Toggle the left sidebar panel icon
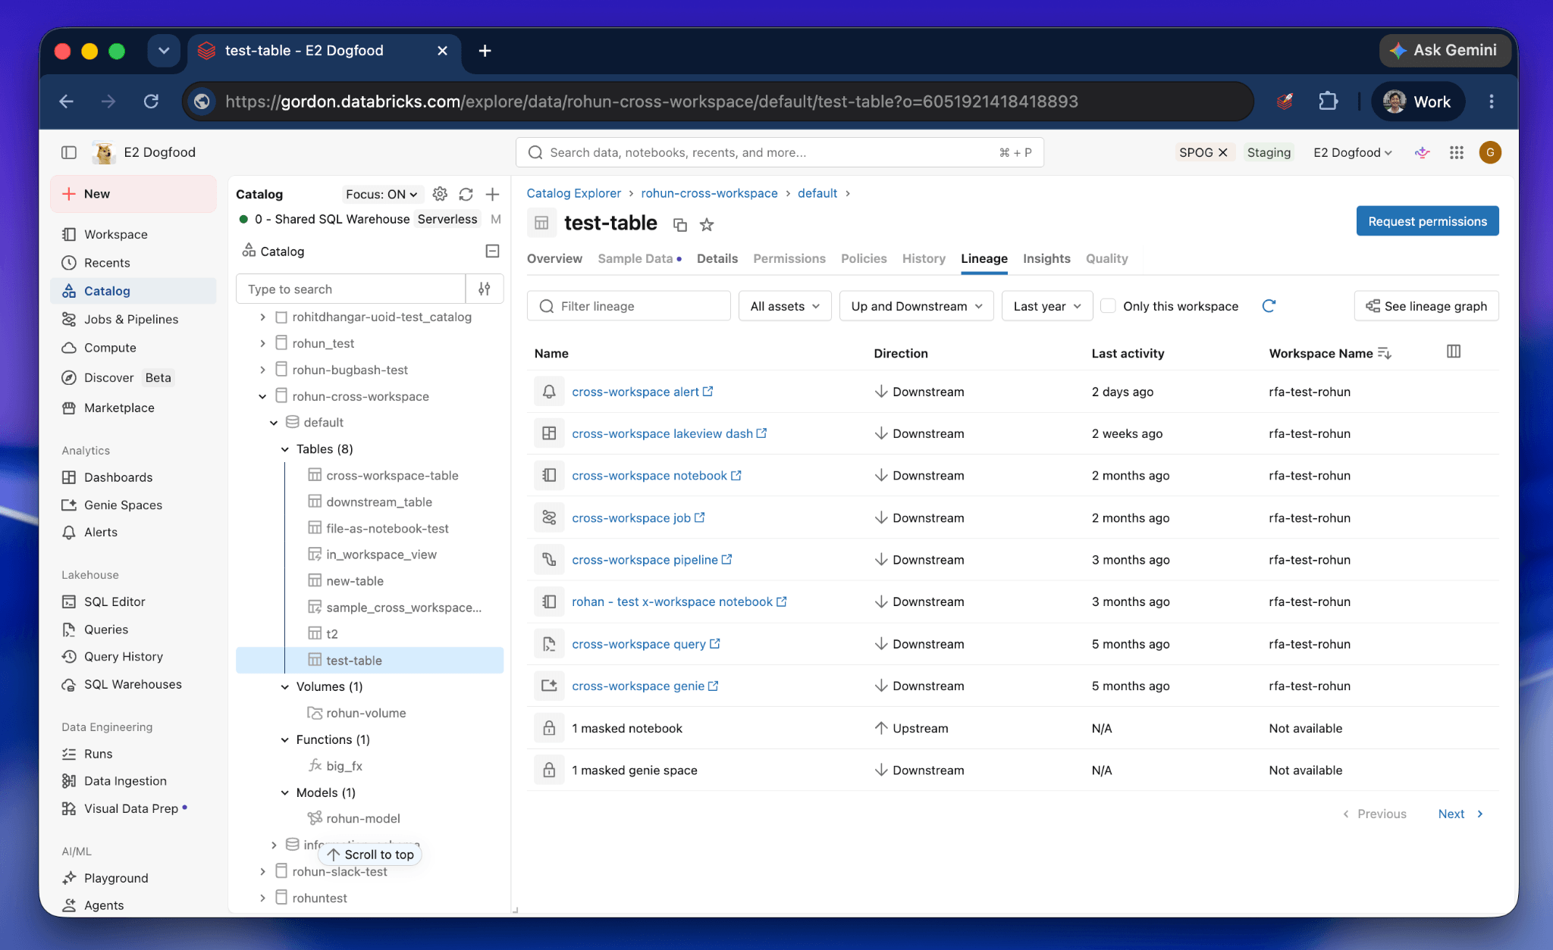 [69, 152]
